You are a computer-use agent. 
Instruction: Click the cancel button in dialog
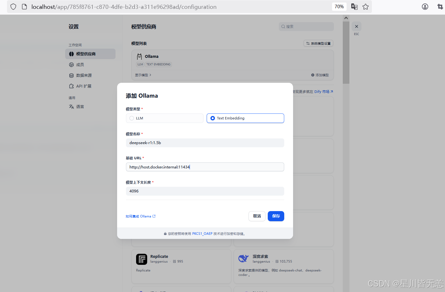coord(257,216)
